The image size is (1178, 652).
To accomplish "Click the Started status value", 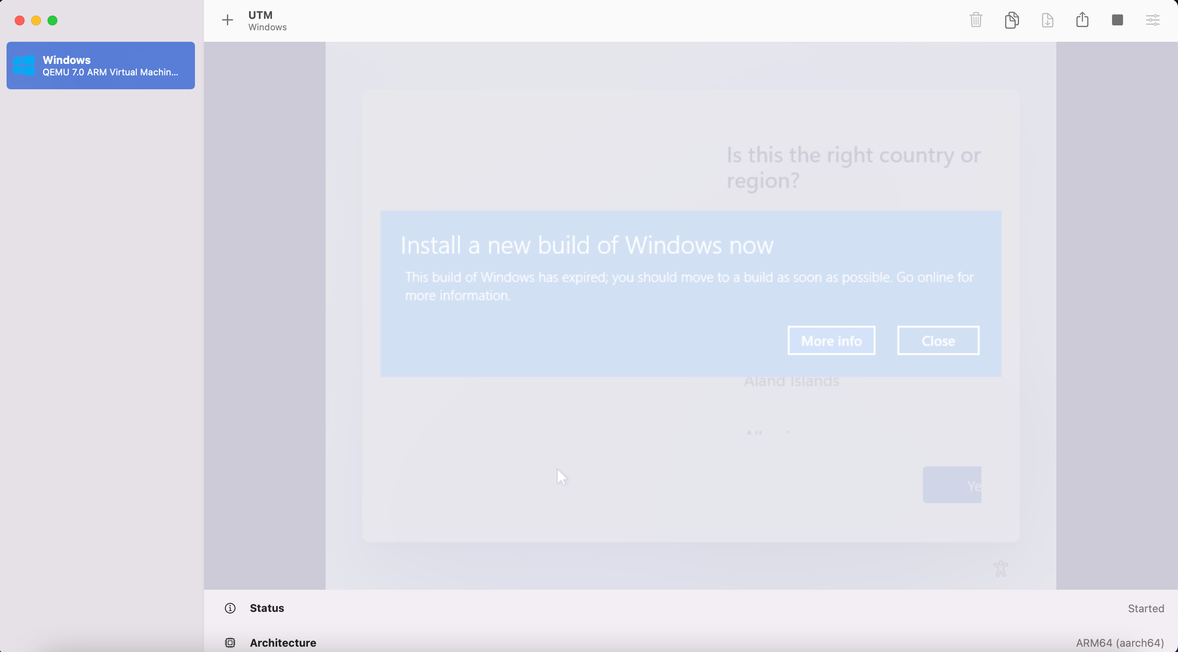I will 1146,609.
